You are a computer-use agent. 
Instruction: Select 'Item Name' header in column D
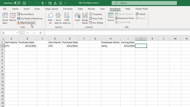point(55,42)
